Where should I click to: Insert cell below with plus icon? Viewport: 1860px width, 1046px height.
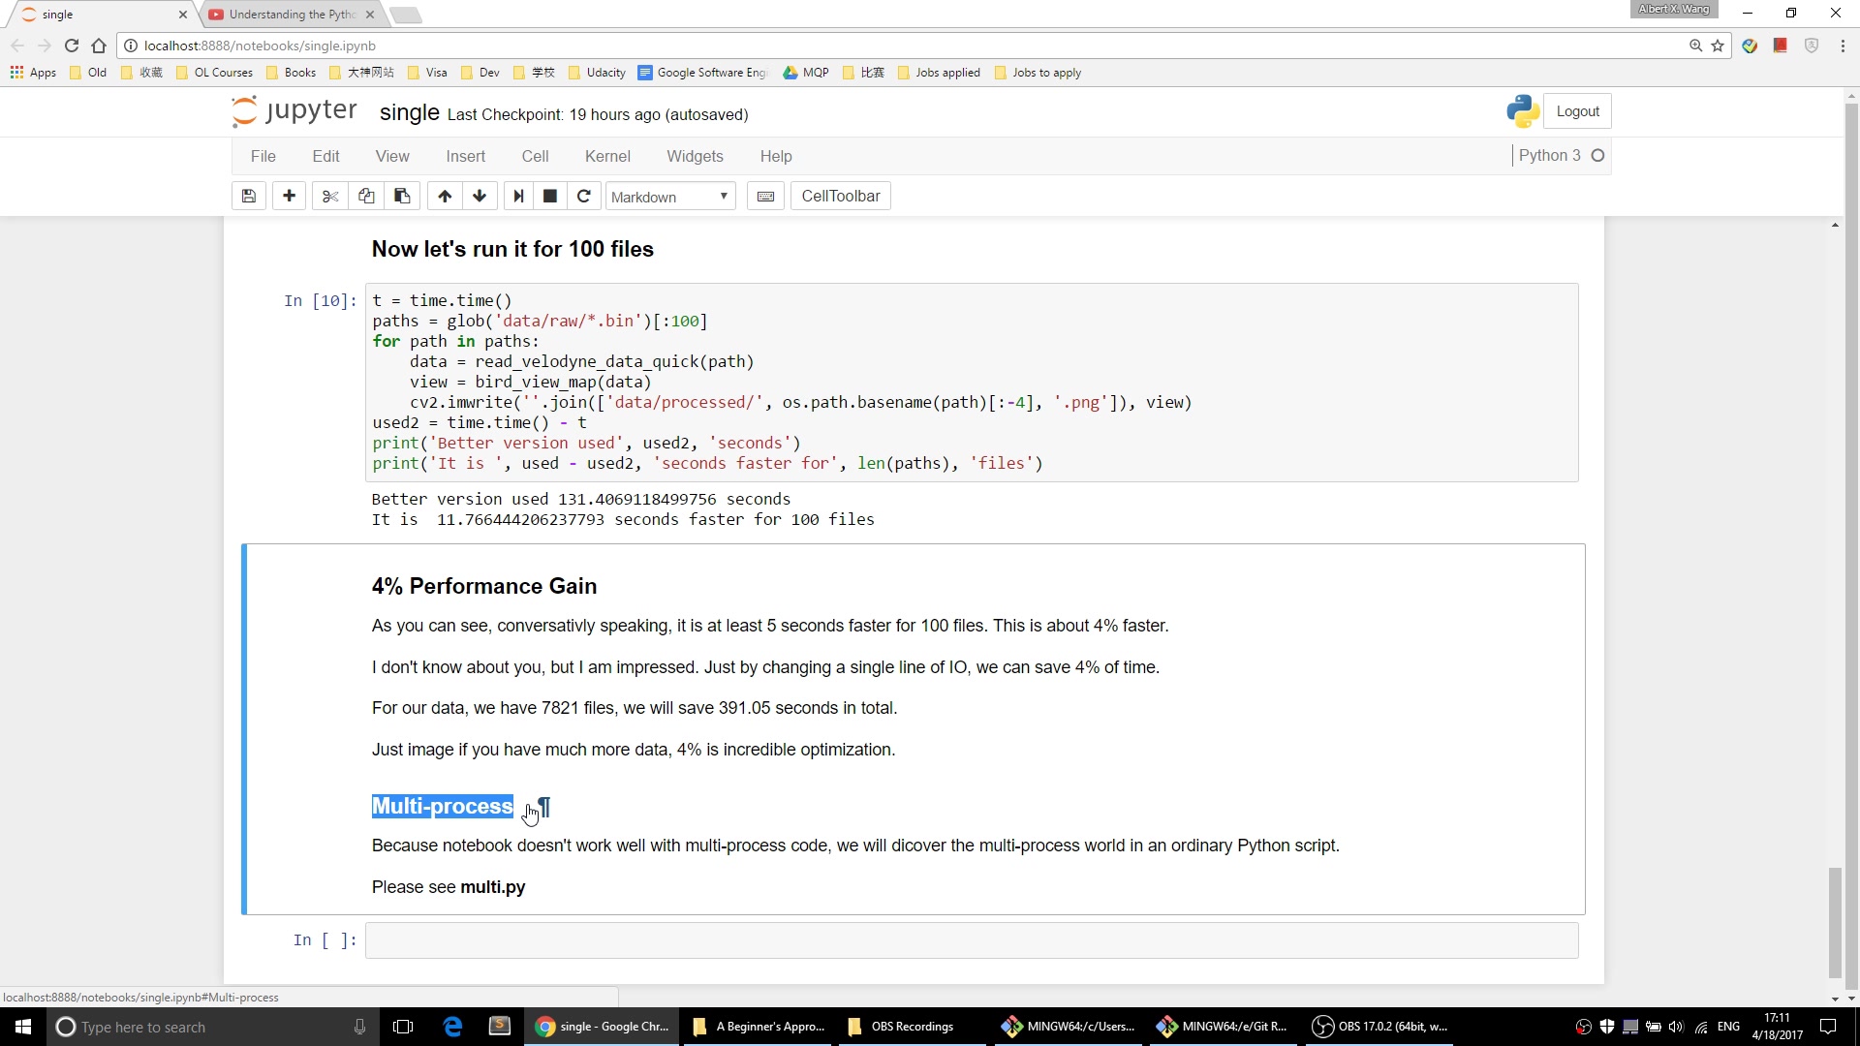[289, 197]
